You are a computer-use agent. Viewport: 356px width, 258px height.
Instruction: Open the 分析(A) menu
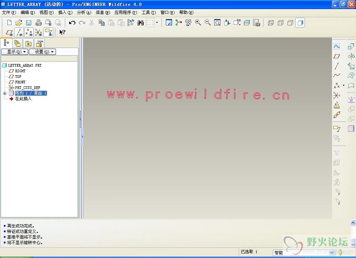(x=84, y=13)
